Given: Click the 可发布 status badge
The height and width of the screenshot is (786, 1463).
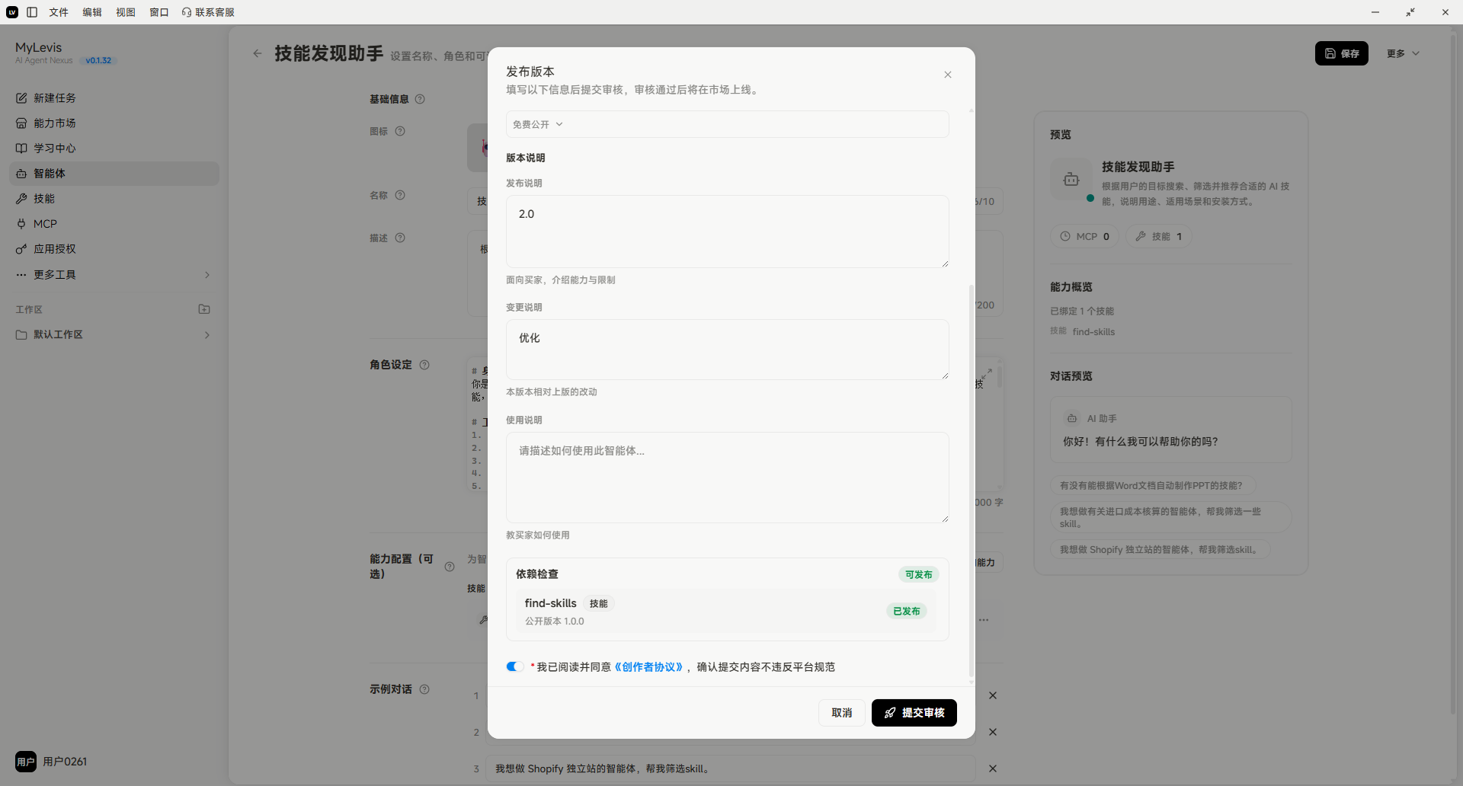Looking at the screenshot, I should [x=918, y=574].
